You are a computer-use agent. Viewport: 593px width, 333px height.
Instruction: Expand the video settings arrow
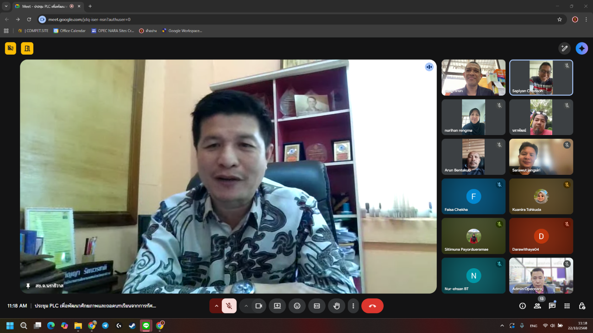[246, 306]
